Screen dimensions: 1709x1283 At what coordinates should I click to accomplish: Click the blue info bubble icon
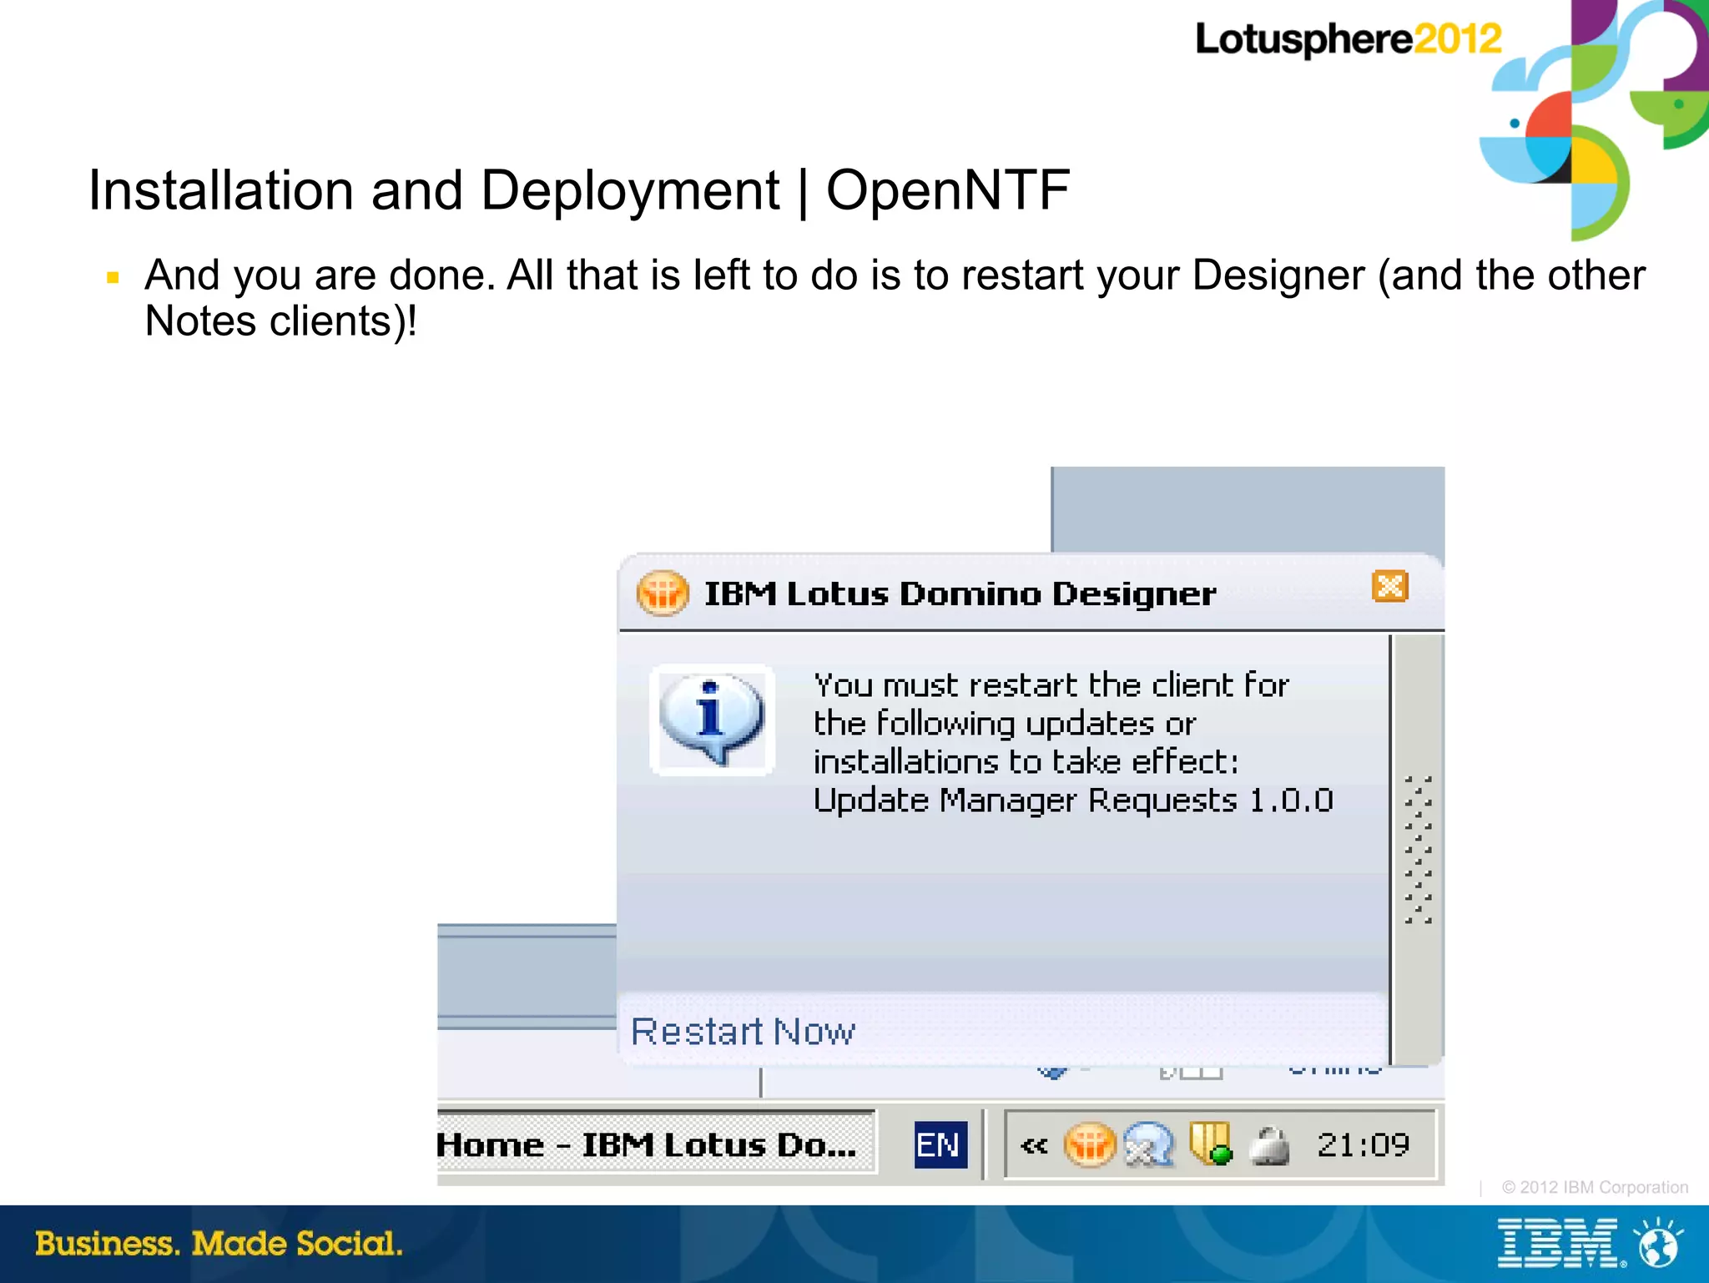click(712, 720)
